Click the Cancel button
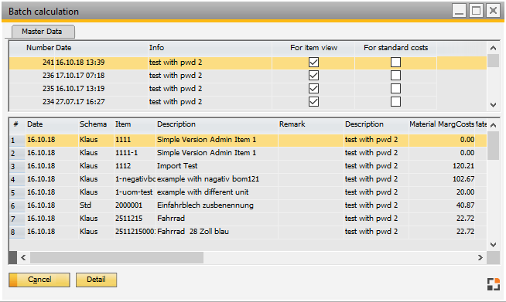 (x=39, y=280)
